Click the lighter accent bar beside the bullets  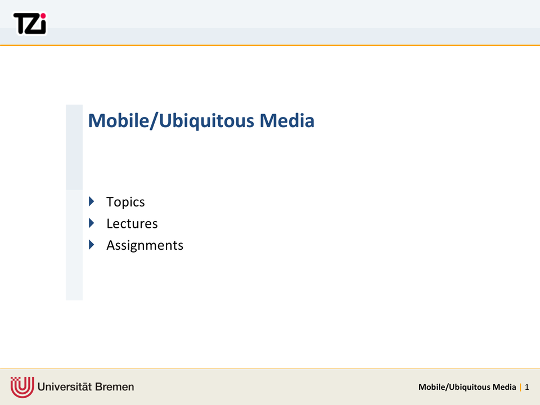(74, 245)
